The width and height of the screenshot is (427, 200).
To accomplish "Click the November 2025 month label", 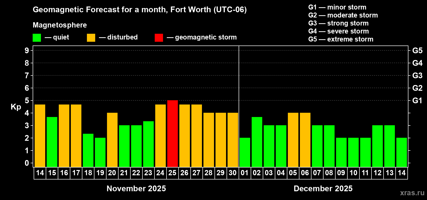I will pos(136,188).
